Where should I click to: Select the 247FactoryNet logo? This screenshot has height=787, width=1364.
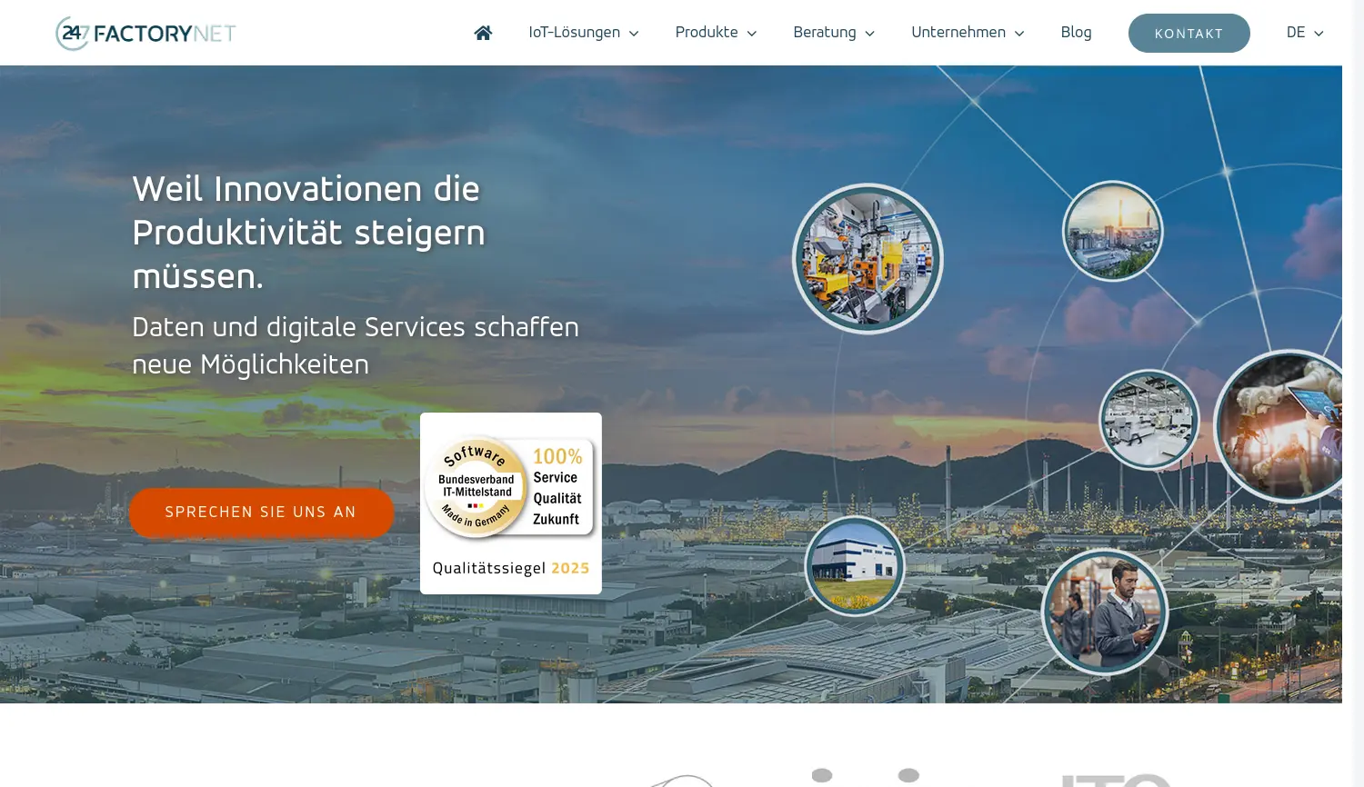[x=145, y=33]
